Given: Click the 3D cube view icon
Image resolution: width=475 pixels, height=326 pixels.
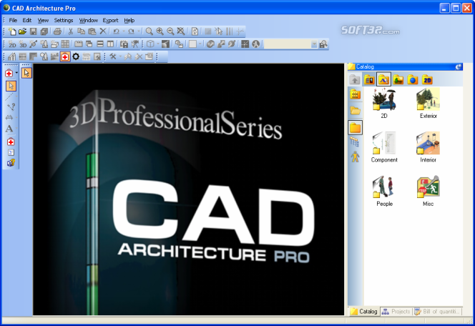Looking at the screenshot, I should (150, 44).
